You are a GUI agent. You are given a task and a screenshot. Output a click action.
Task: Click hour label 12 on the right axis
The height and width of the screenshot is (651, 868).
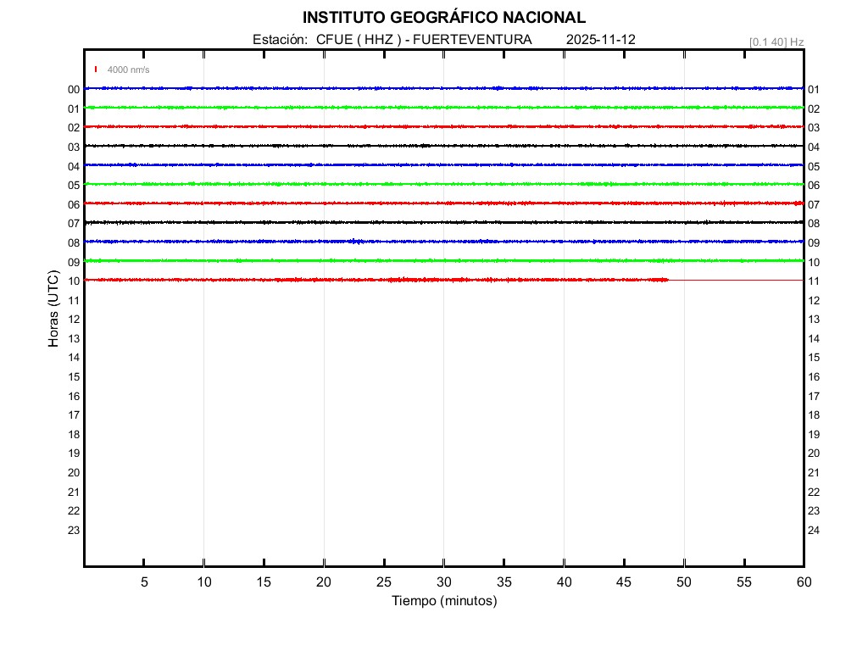(814, 301)
